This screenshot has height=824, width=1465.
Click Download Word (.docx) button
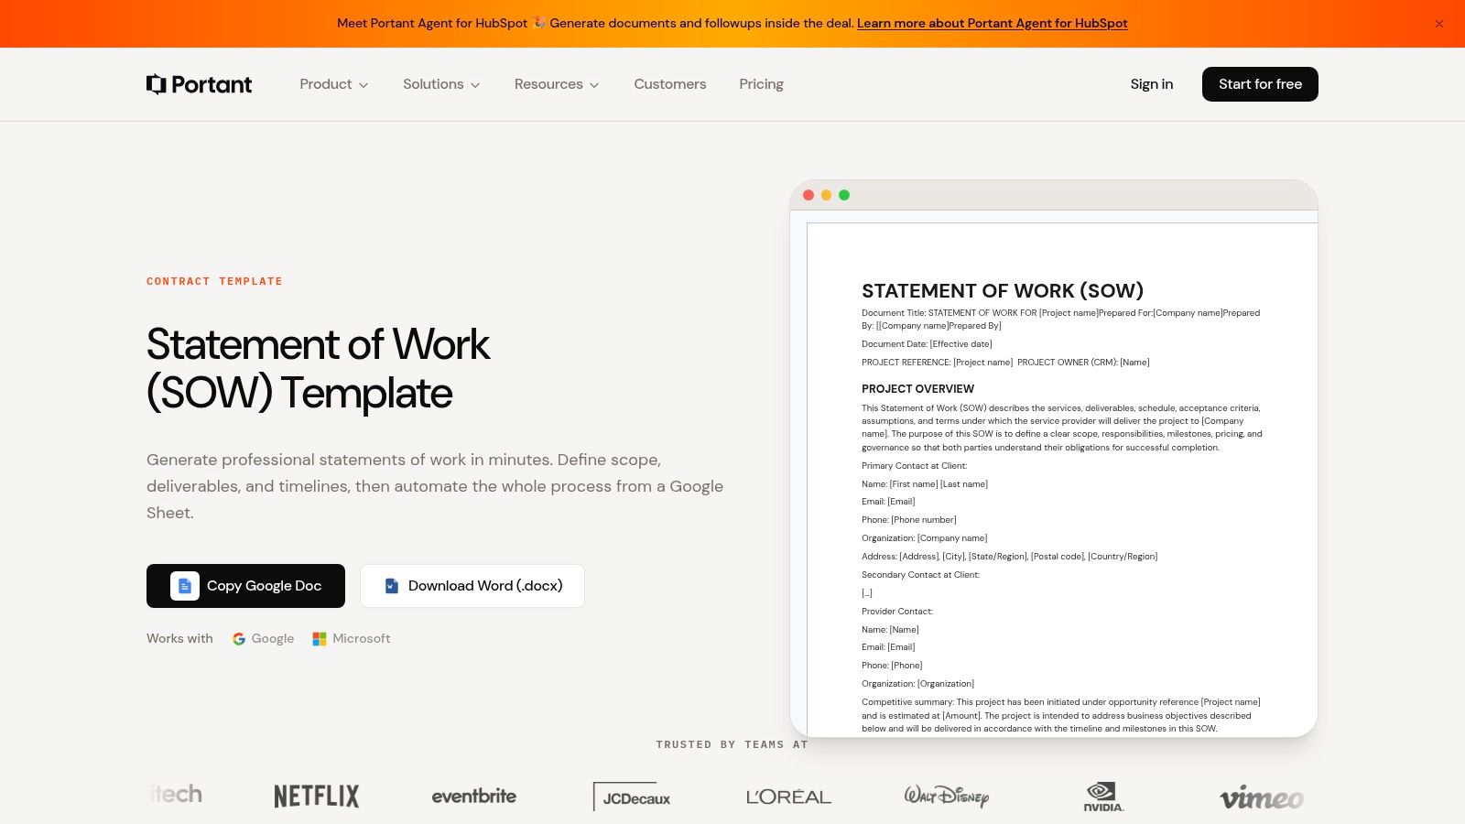coord(472,586)
